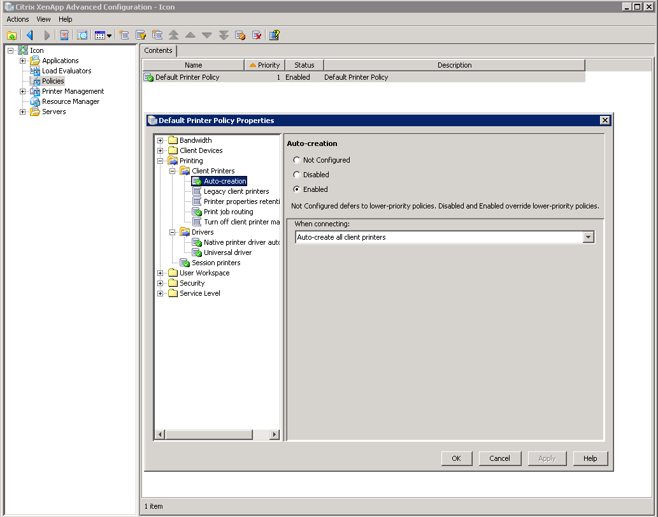The width and height of the screenshot is (658, 517).
Task: Expand the Printer Management node
Action: point(23,92)
